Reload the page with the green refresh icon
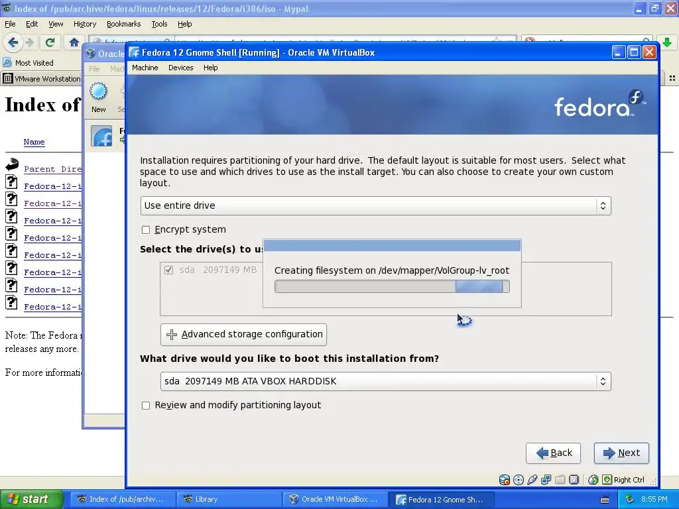679x509 pixels. 50,42
